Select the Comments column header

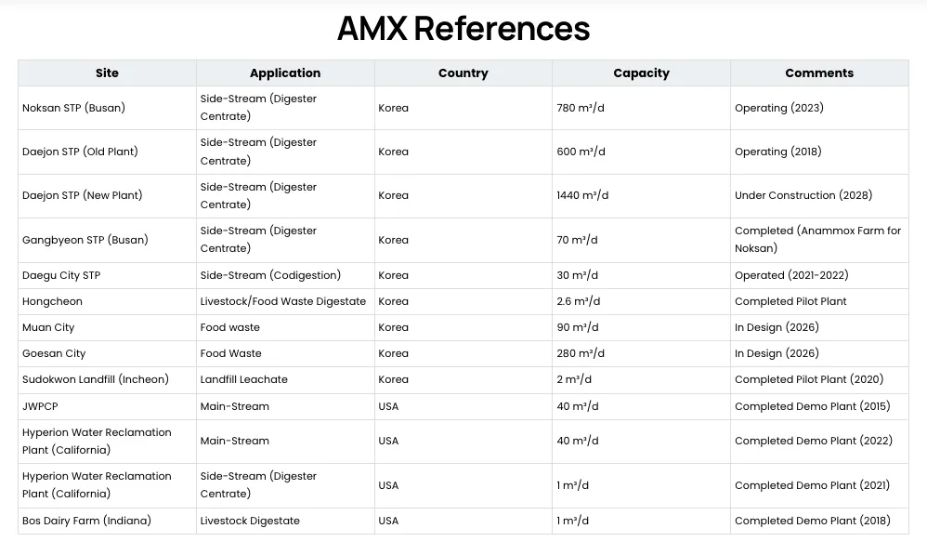tap(818, 73)
